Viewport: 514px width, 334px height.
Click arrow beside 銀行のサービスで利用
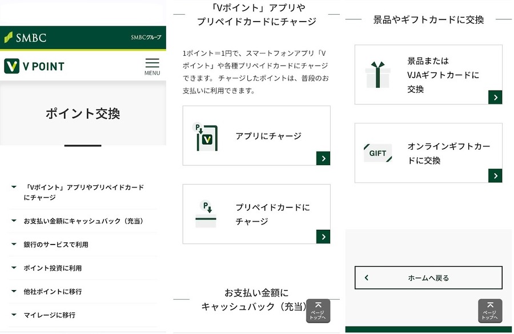click(14, 244)
